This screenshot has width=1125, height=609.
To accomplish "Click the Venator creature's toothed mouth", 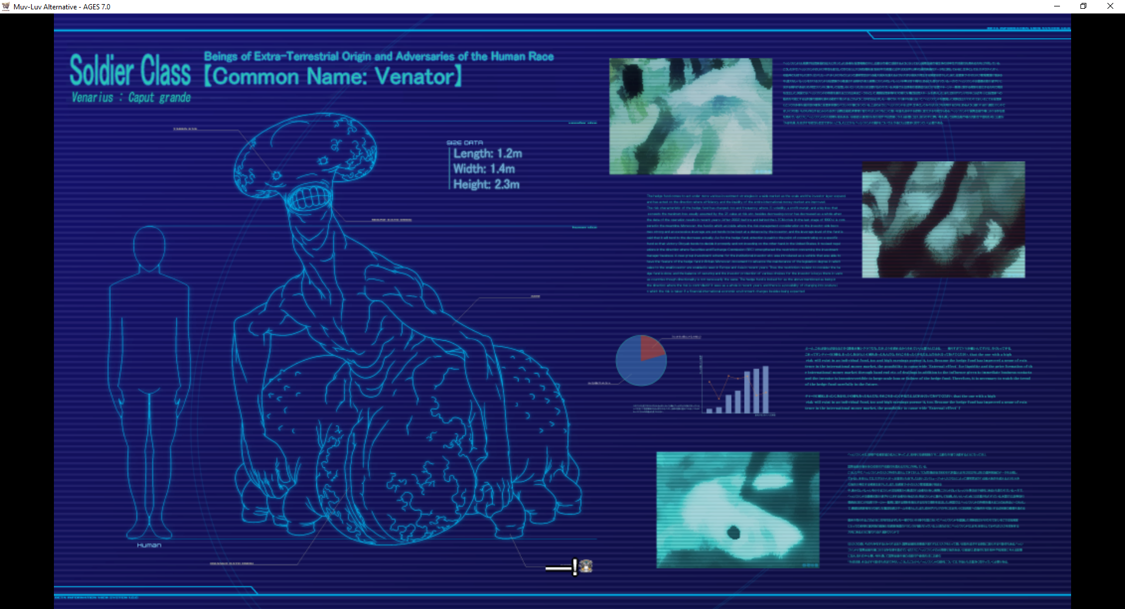I will [x=309, y=197].
